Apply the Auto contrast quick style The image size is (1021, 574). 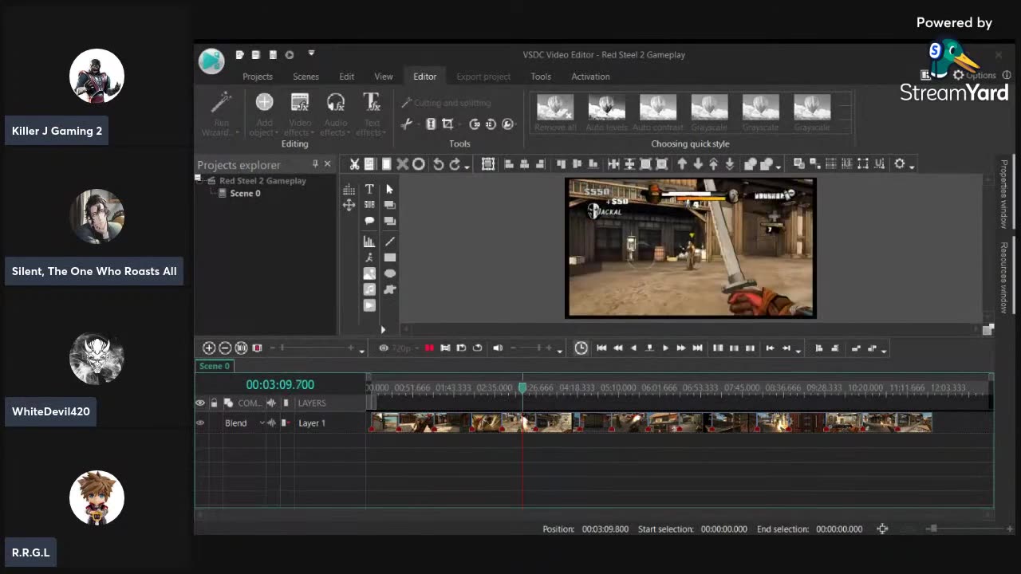coord(658,112)
